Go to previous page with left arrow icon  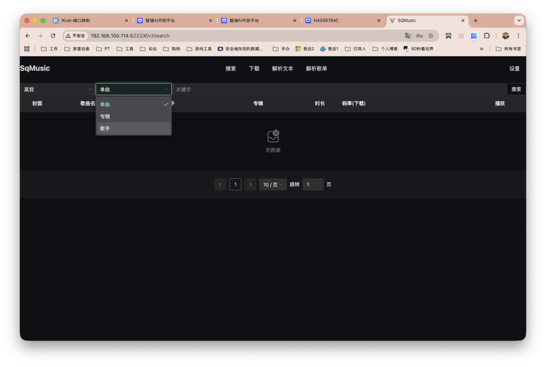(220, 184)
